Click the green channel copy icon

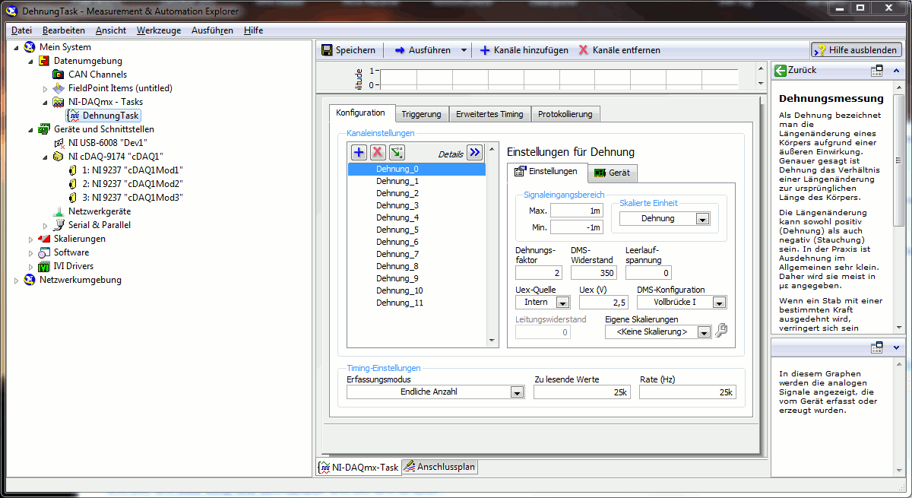click(397, 153)
